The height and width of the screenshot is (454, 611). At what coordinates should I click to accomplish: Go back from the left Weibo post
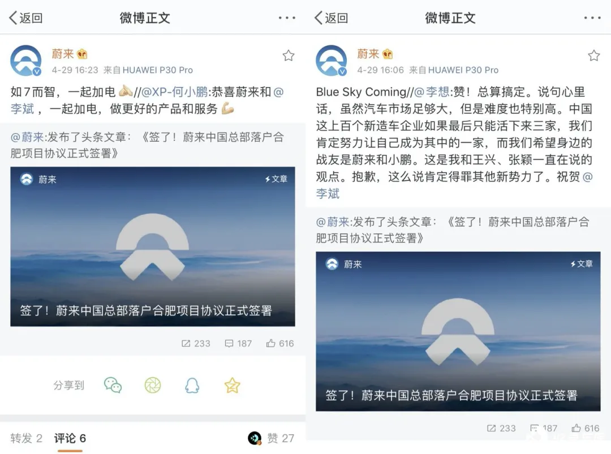(25, 18)
